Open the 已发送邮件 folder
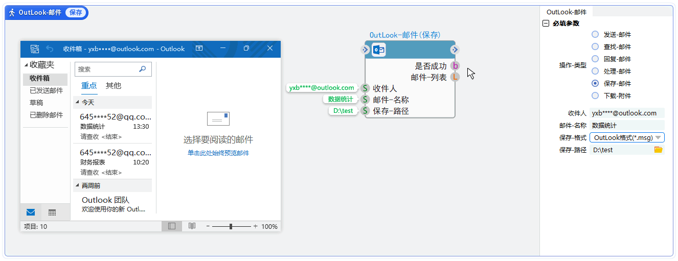 point(46,90)
